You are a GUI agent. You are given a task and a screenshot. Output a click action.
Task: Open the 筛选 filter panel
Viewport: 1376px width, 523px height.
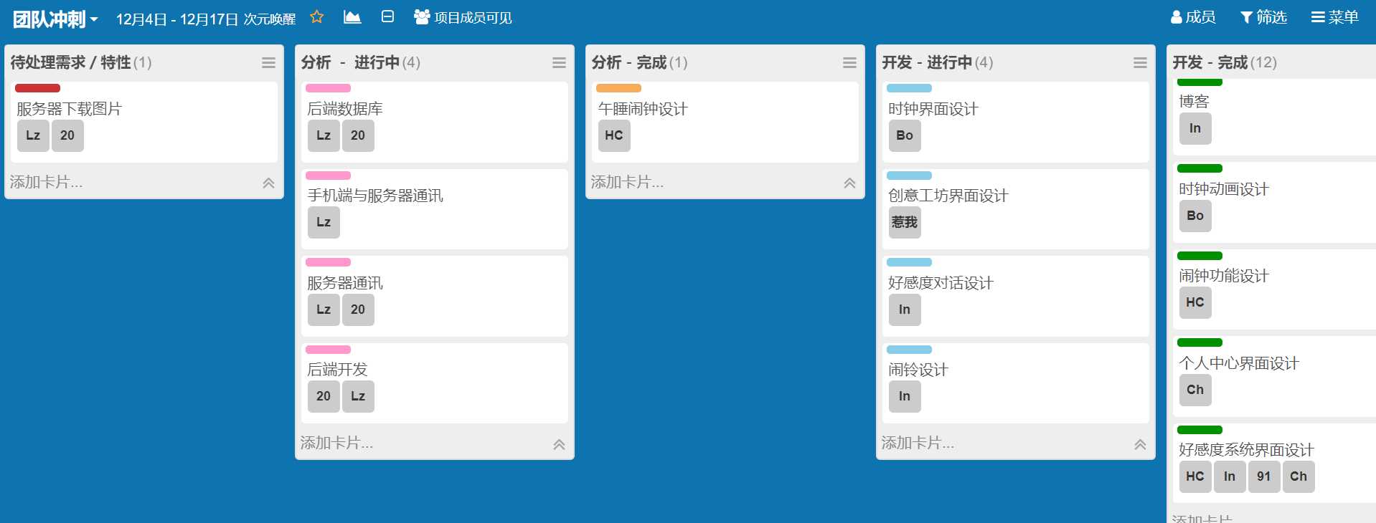click(x=1263, y=17)
